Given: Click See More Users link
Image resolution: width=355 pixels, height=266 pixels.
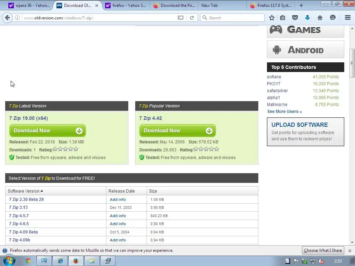Looking at the screenshot, I should pos(284,111).
